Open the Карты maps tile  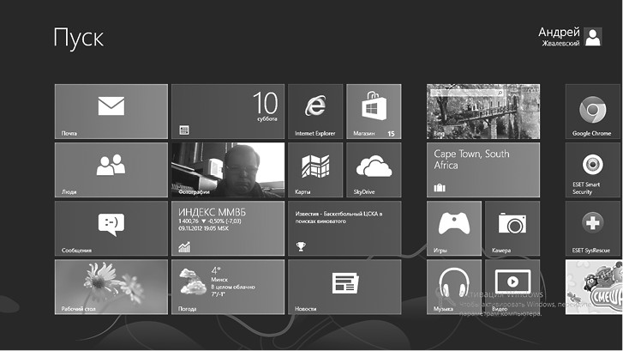(315, 170)
